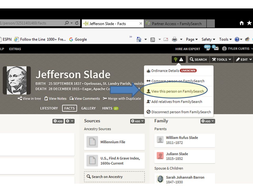Click the search magnifier in address bar
Screen dimensions: 253x190
[x=67, y=23]
